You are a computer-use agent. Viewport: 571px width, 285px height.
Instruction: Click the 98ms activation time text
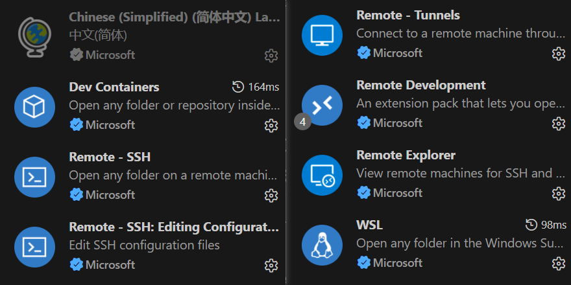point(553,225)
